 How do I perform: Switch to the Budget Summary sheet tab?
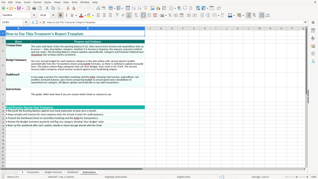click(53, 172)
